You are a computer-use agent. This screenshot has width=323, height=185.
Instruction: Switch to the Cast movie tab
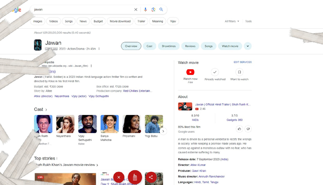(150, 46)
